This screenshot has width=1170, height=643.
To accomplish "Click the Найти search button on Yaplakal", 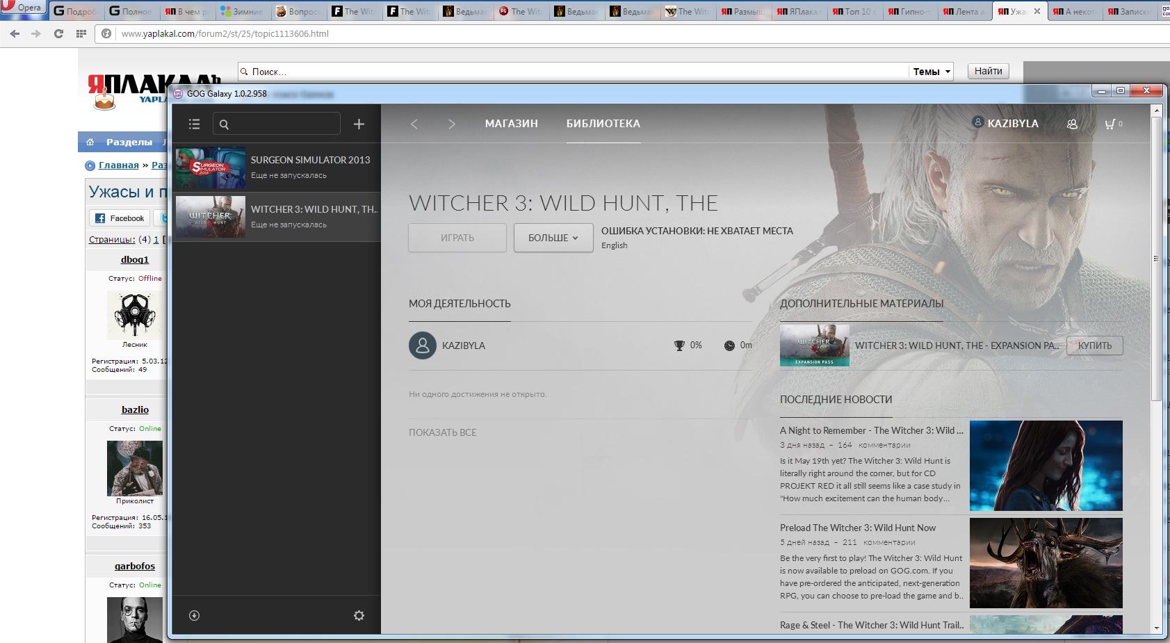I will [988, 71].
